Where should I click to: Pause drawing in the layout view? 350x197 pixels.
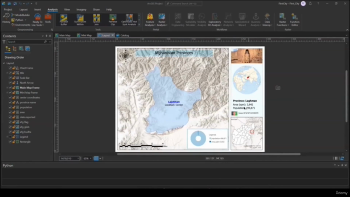click(x=336, y=158)
